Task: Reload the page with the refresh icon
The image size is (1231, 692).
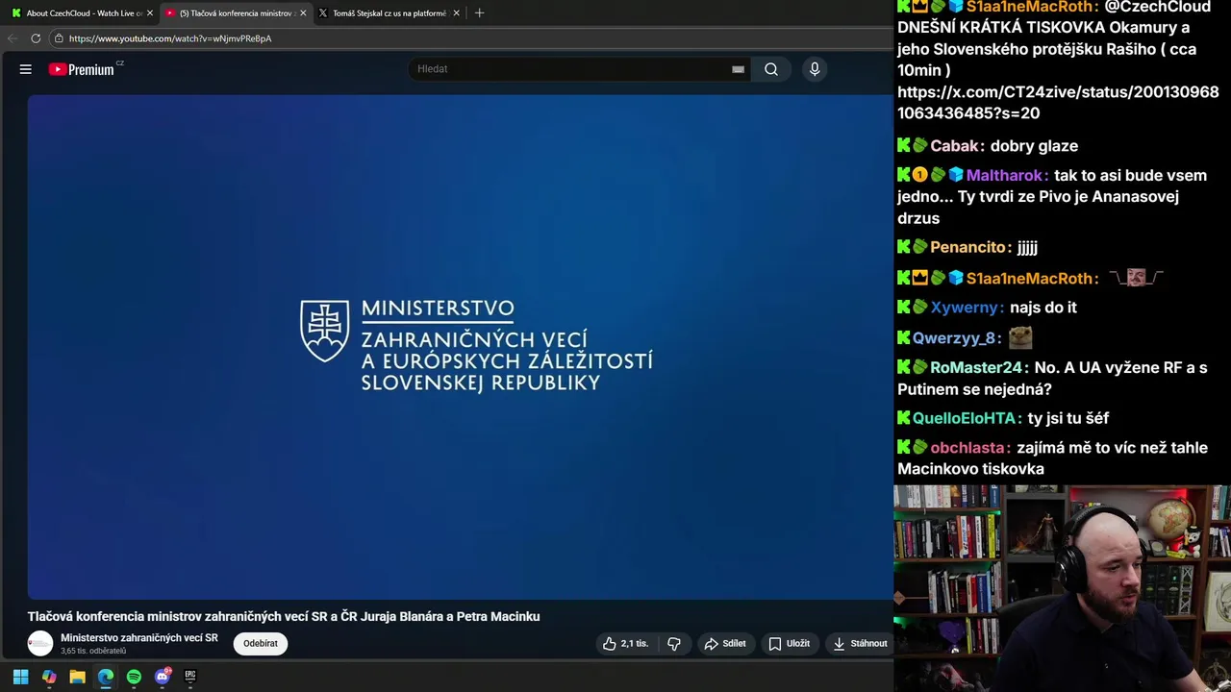Action: click(36, 38)
